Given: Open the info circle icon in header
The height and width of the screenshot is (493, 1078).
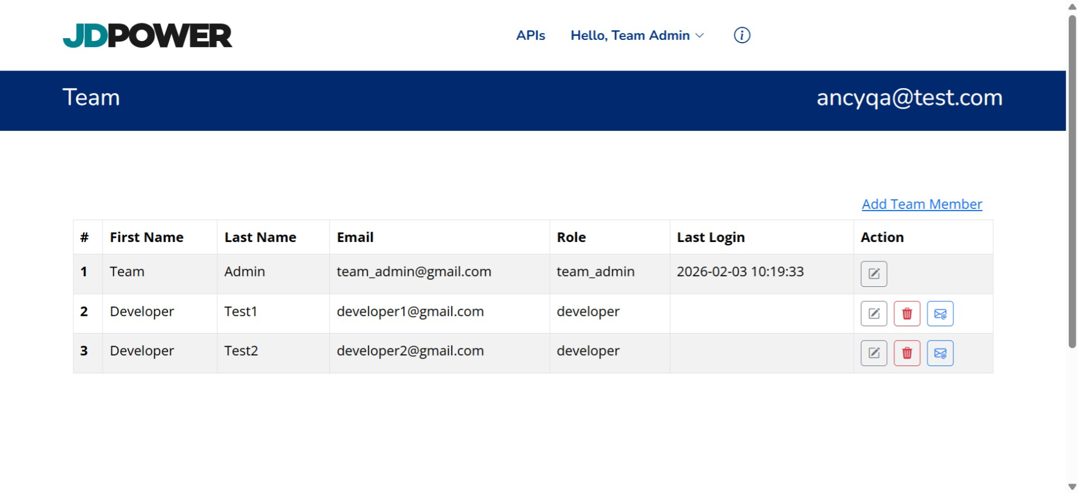Looking at the screenshot, I should point(741,35).
